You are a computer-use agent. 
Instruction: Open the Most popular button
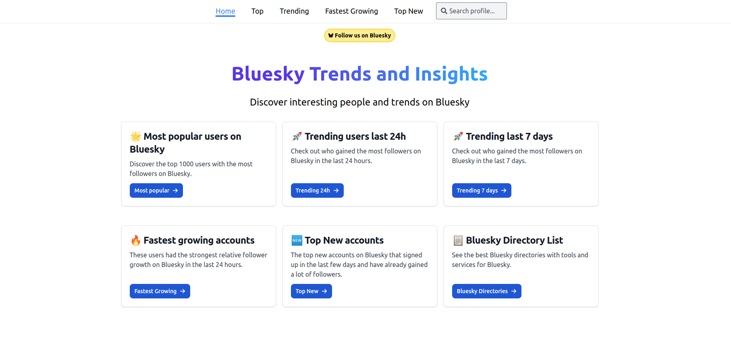pyautogui.click(x=156, y=190)
